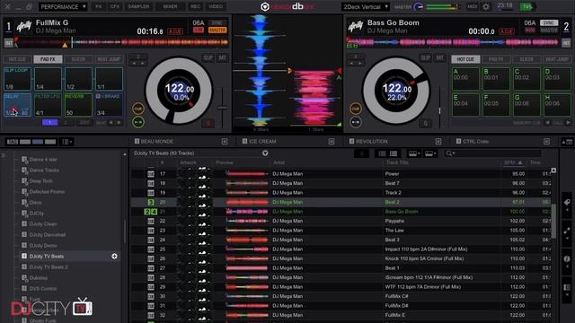575x323 pixels.
Task: Select PAD FX tab on deck 1
Action: pyautogui.click(x=48, y=59)
